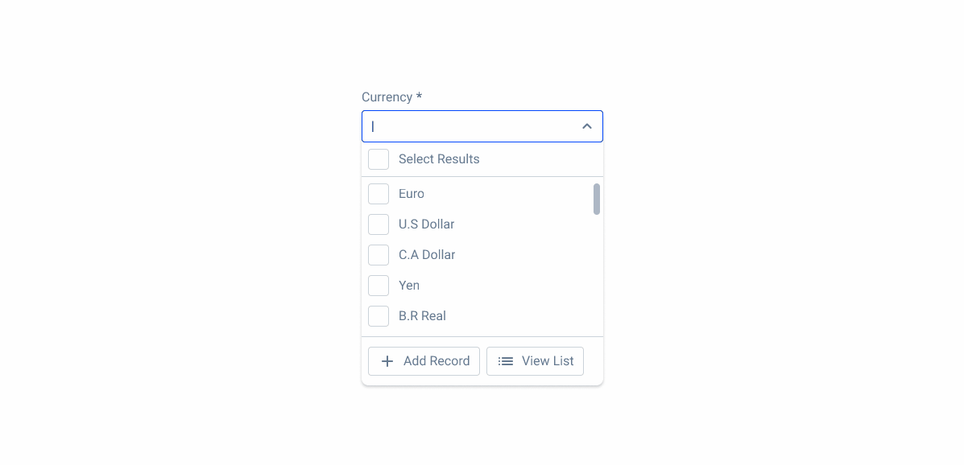Click the plus icon on Add Record
The image size is (964, 465).
[387, 361]
